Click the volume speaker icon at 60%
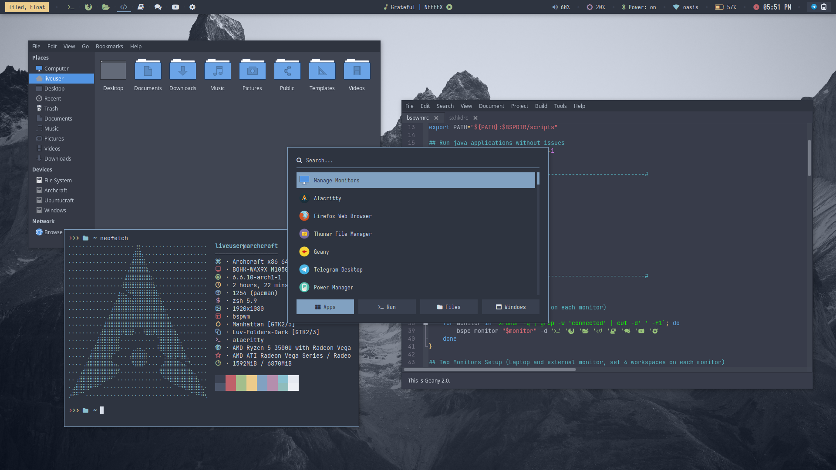This screenshot has width=836, height=470. click(x=555, y=7)
